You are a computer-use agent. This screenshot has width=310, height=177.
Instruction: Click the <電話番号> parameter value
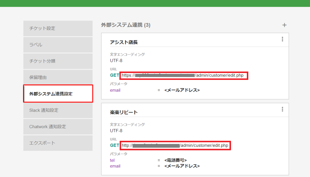tap(176, 160)
